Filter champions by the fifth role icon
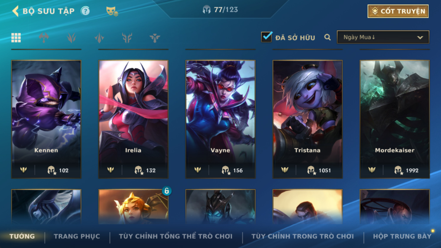 (x=155, y=38)
